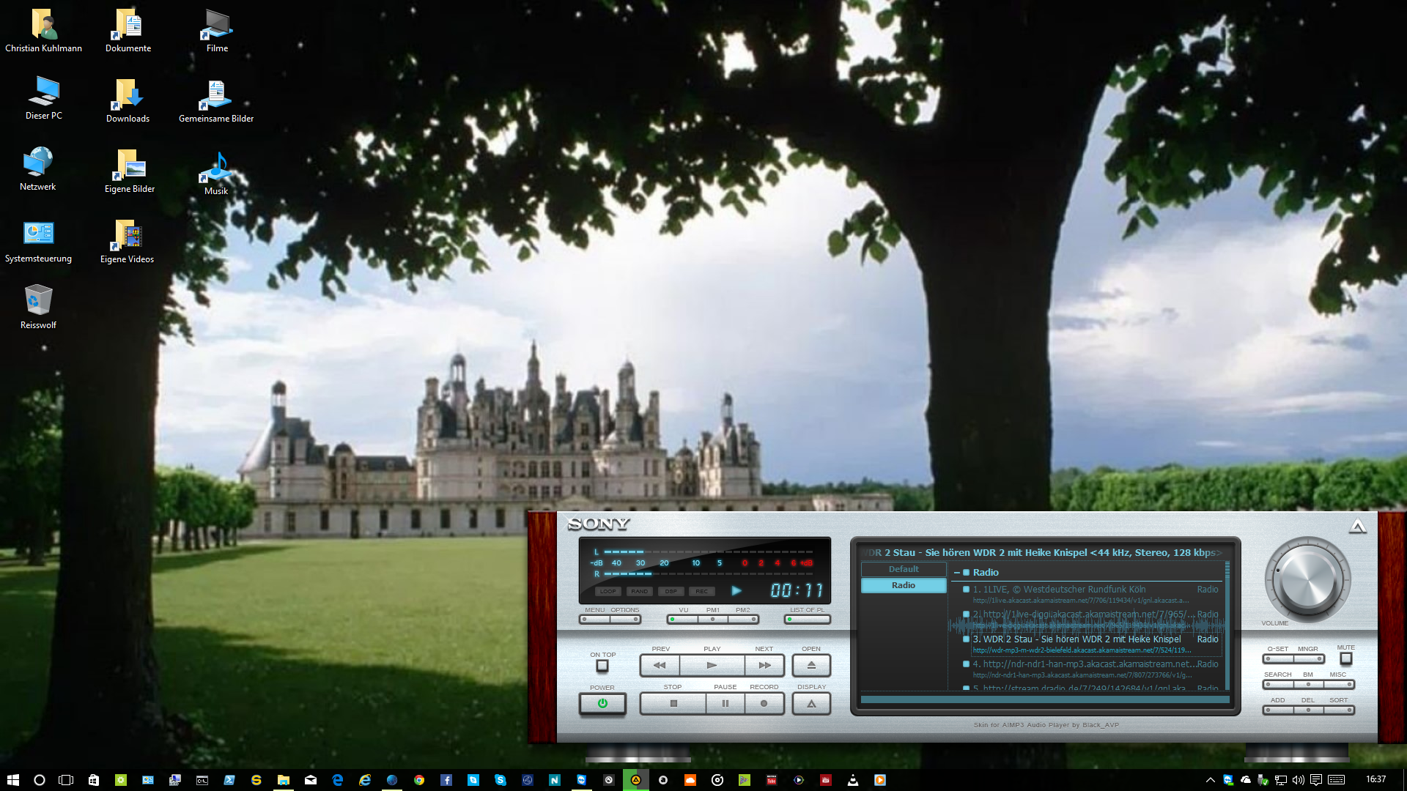Open the MENU button
The width and height of the screenshot is (1407, 791).
(x=594, y=620)
